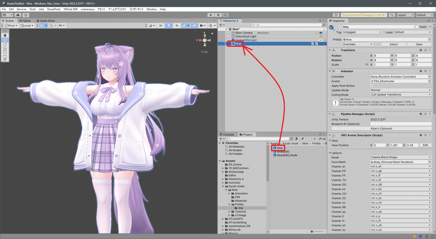The width and height of the screenshot is (436, 239).
Task: Click the Play button to enter Play Mode
Action: point(211,15)
